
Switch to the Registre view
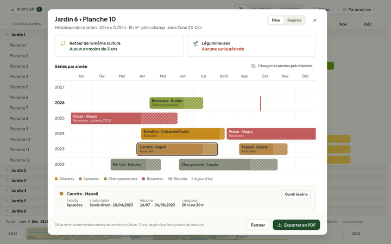294,21
